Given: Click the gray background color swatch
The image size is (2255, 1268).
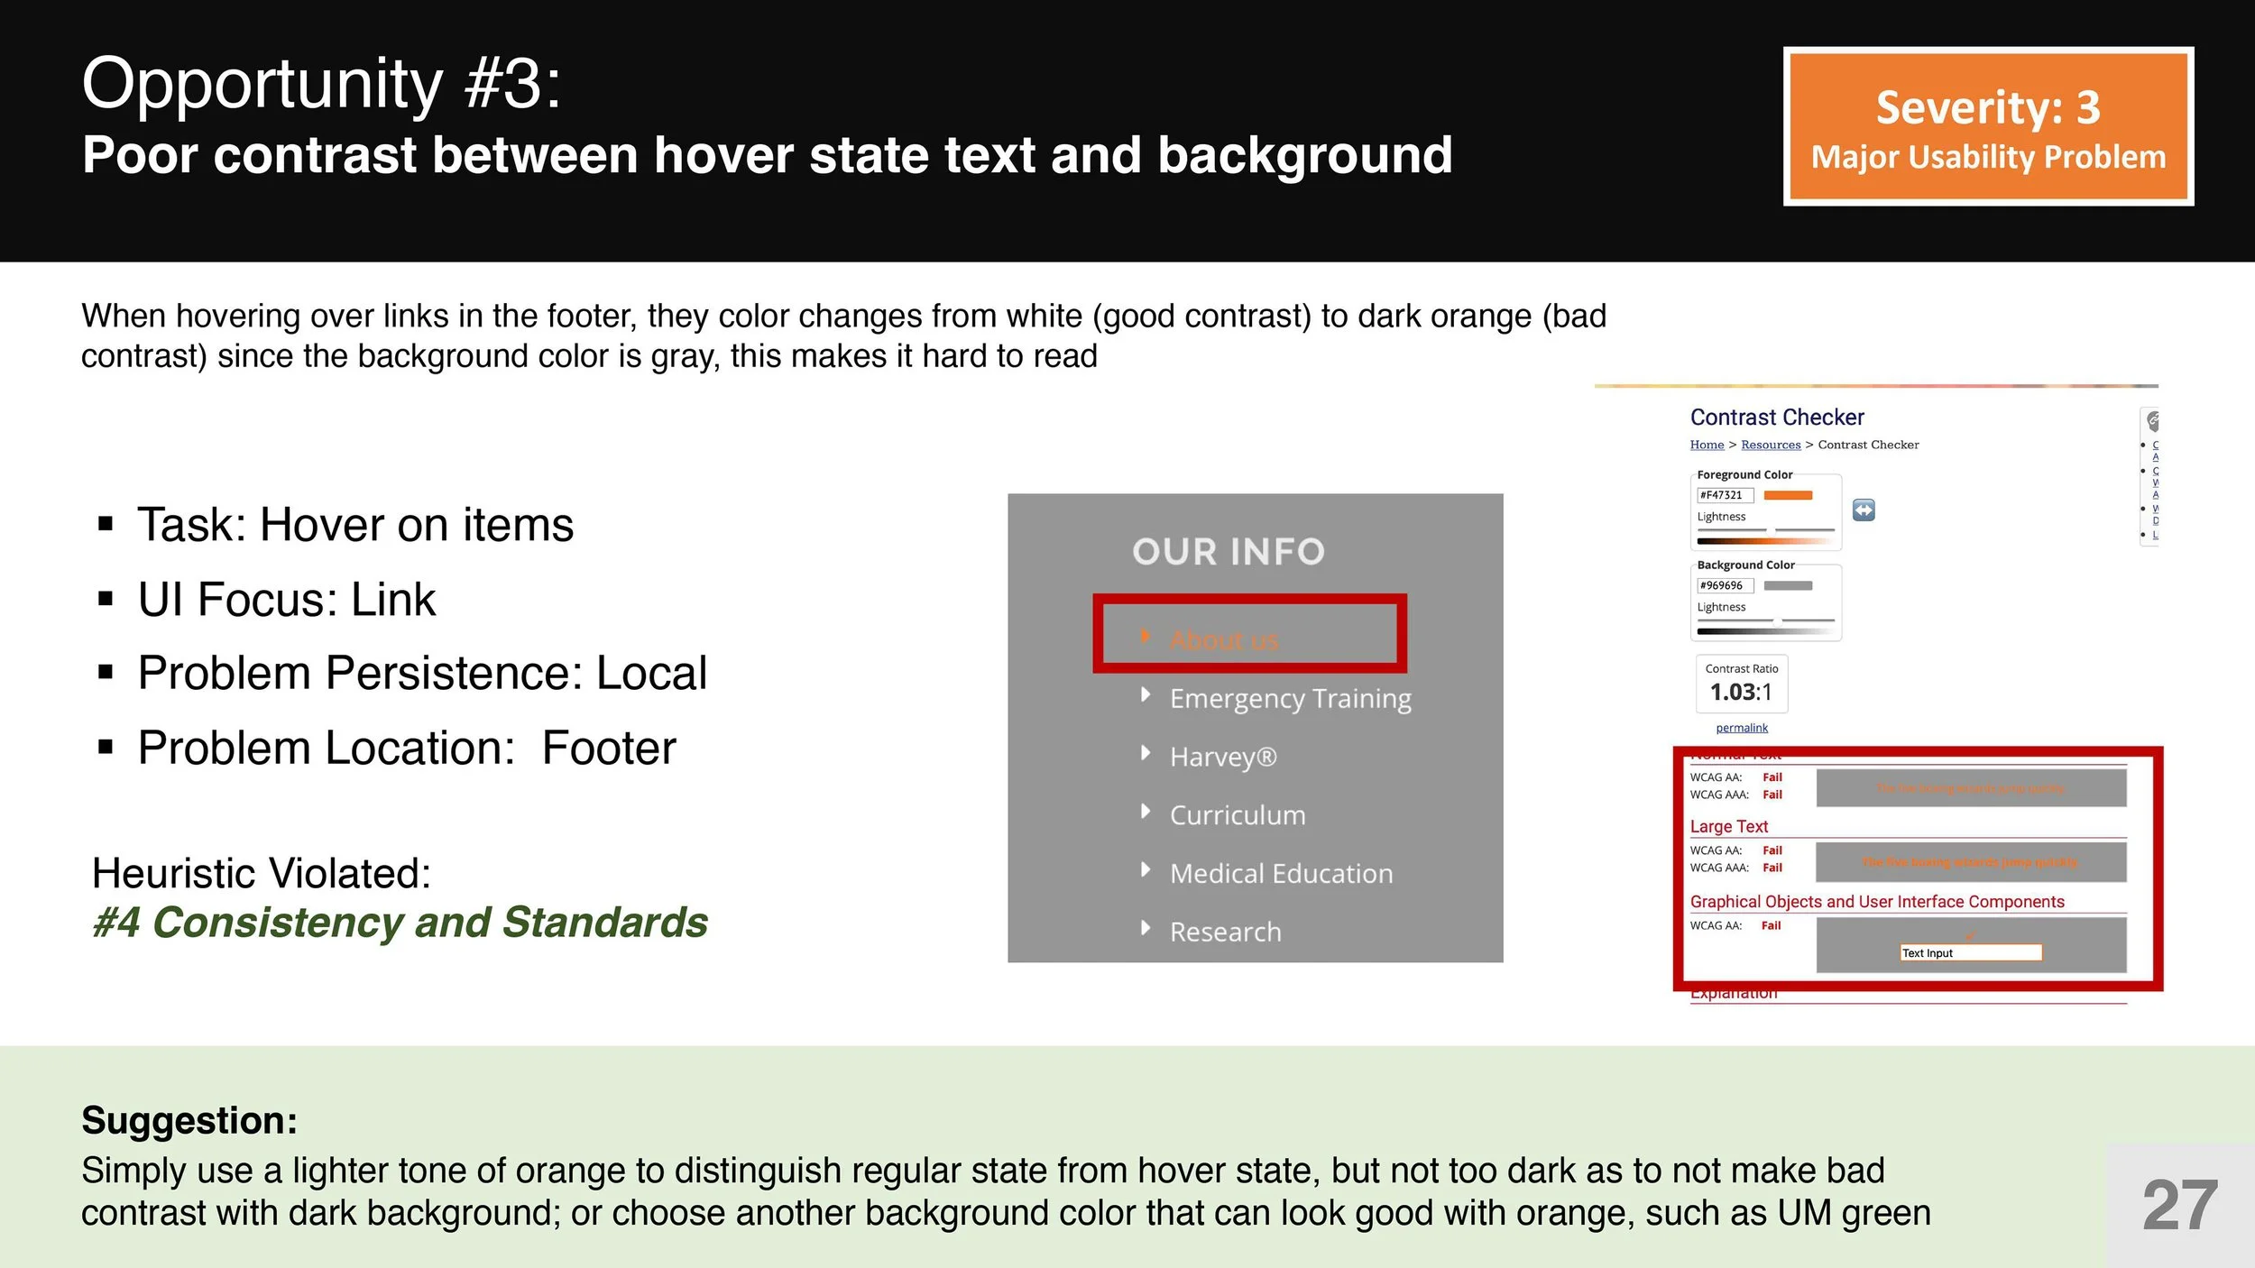Looking at the screenshot, I should [1788, 585].
